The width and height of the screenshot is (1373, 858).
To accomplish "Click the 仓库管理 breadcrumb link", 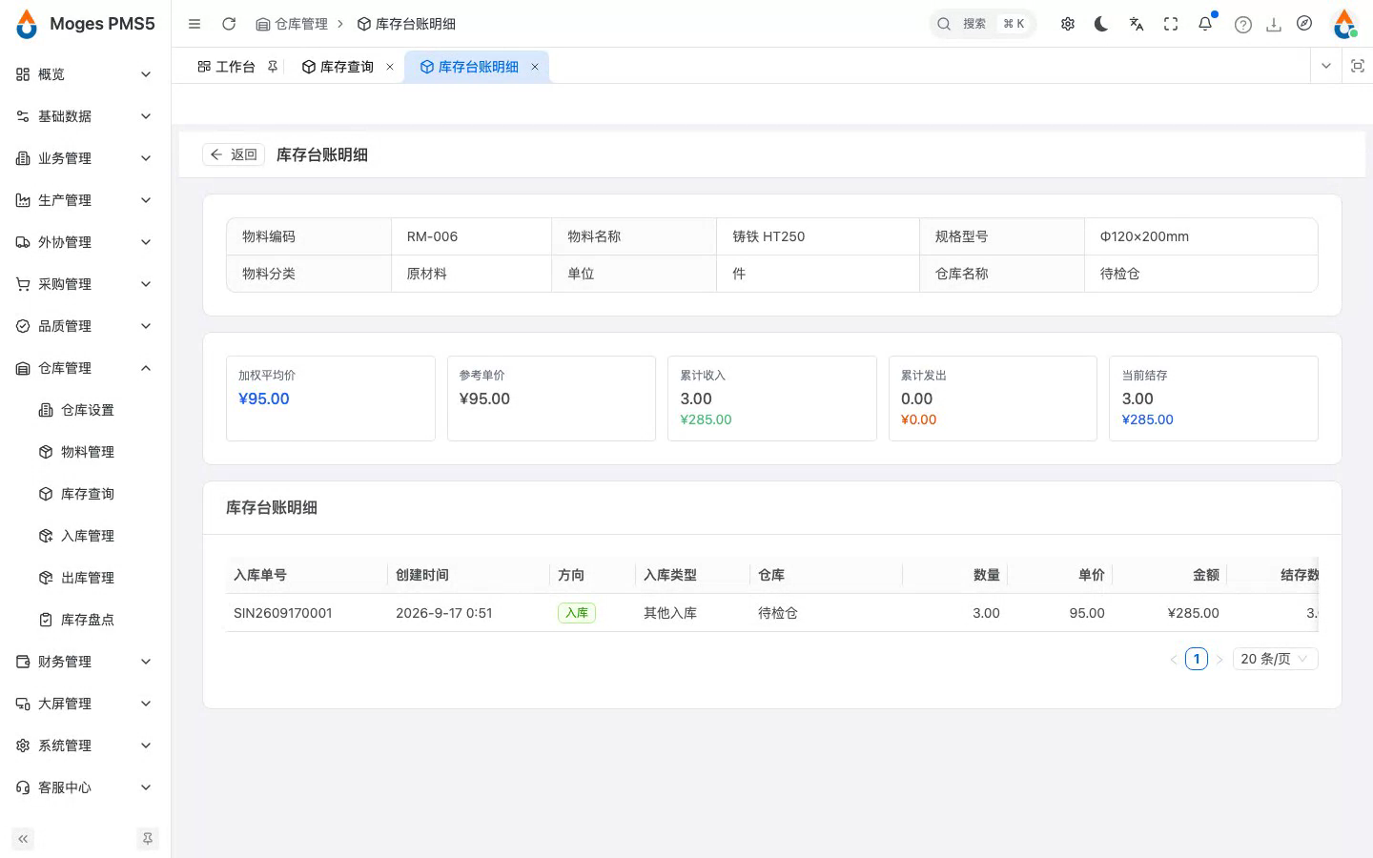I will pos(292,24).
